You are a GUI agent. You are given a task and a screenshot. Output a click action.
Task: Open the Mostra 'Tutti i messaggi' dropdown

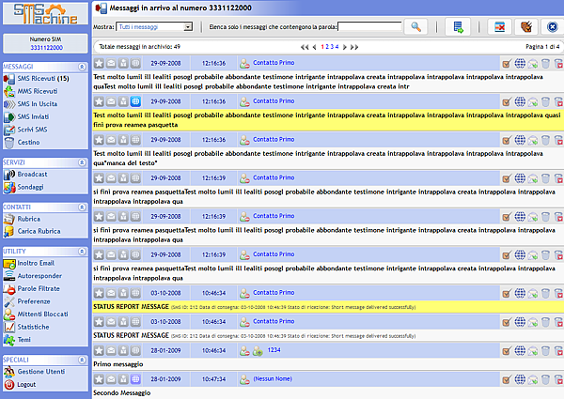click(x=154, y=27)
